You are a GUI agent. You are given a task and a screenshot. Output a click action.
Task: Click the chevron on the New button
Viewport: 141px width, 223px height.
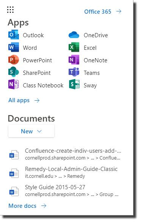click(x=39, y=131)
